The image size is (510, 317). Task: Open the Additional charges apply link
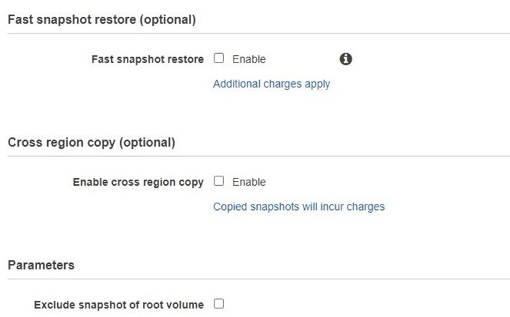[x=271, y=84]
